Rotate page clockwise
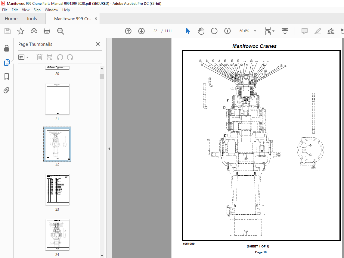Screen dimensions: 344x258 point(70,57)
